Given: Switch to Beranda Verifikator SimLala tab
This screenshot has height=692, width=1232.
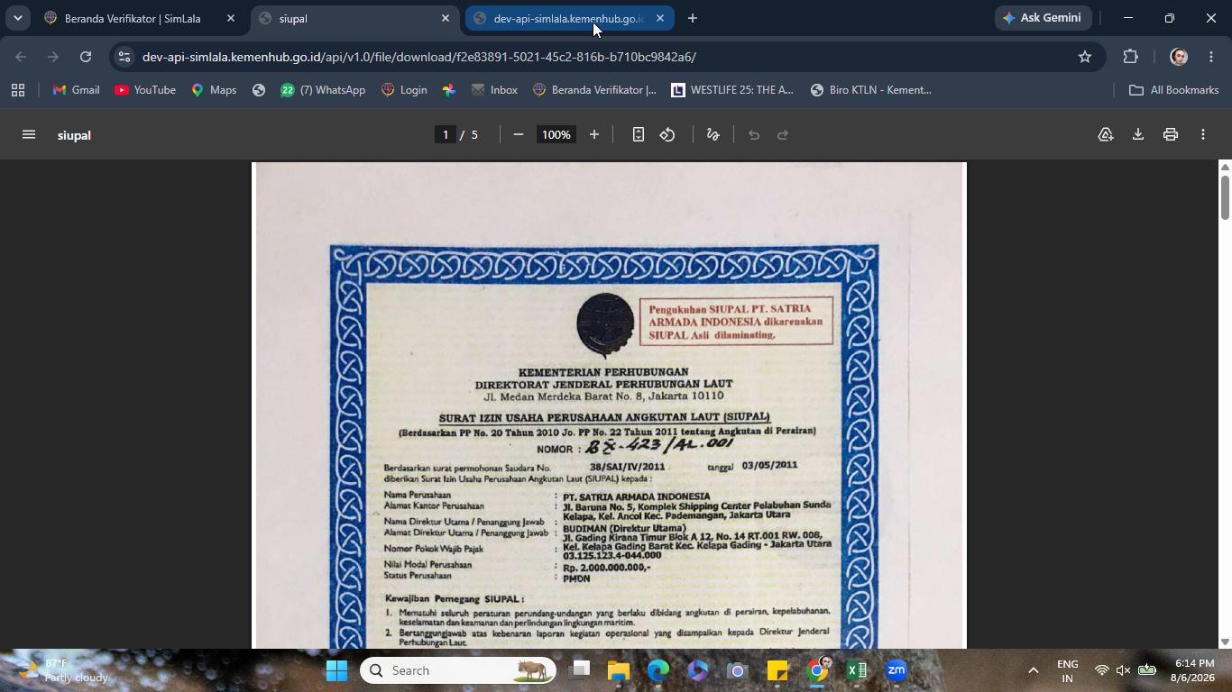Looking at the screenshot, I should (x=140, y=18).
